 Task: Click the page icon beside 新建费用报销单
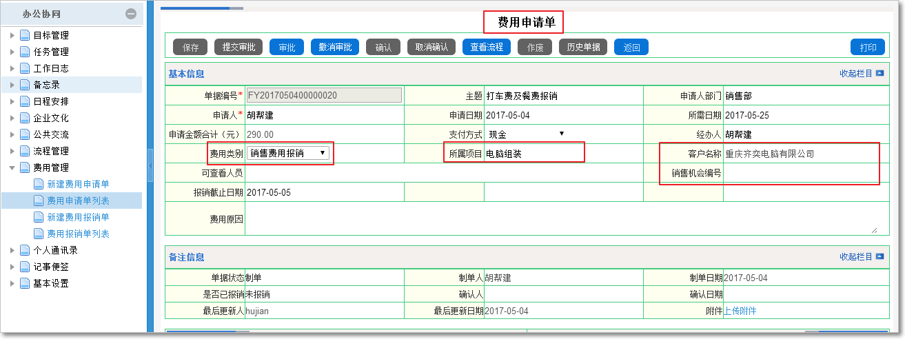click(39, 217)
